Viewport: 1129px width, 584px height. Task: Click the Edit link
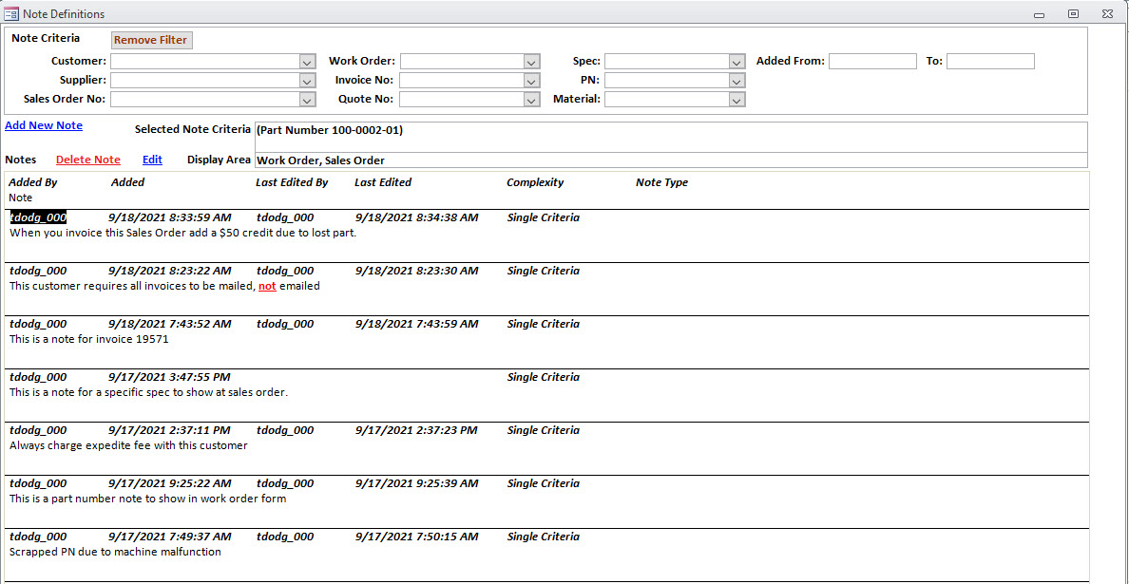(x=151, y=159)
